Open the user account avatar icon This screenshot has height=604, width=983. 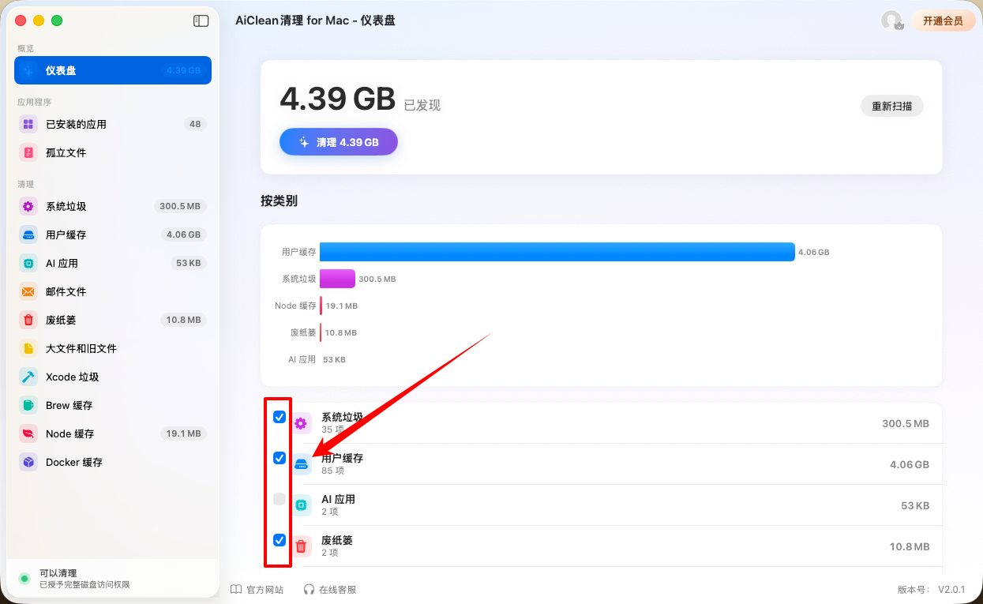pyautogui.click(x=892, y=21)
